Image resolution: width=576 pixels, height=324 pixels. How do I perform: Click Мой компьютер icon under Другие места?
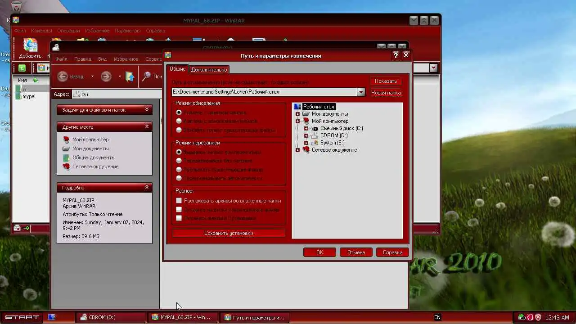(66, 139)
